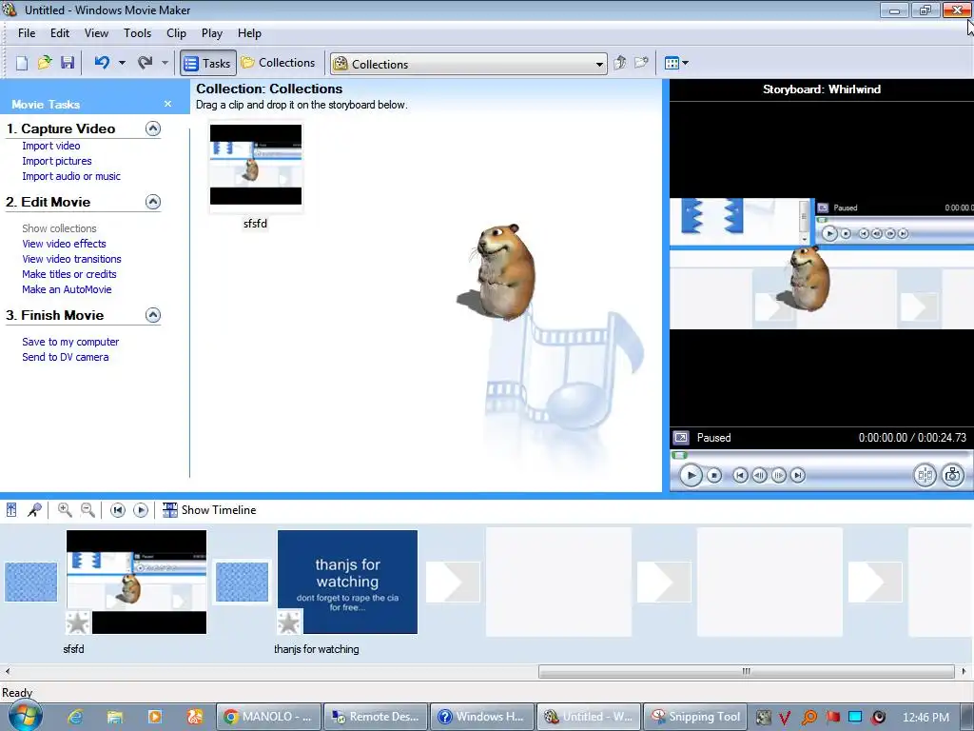Click Make an AutoMovie link
Viewport: 974px width, 731px height.
coord(67,289)
